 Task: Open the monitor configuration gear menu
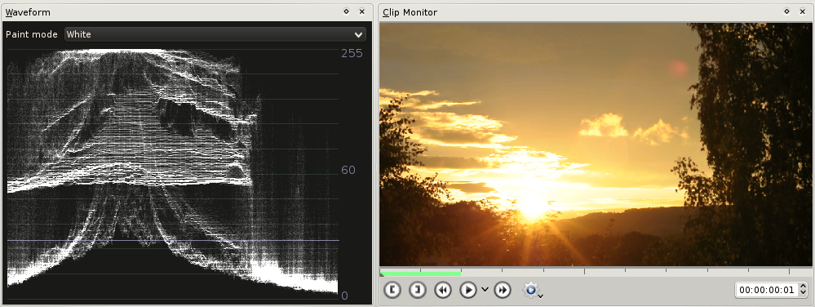(x=533, y=291)
